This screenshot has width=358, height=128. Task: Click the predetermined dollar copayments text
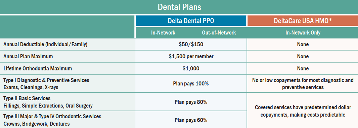303,111
